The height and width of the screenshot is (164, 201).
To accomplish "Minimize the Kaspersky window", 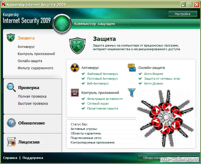I will click(x=183, y=5).
